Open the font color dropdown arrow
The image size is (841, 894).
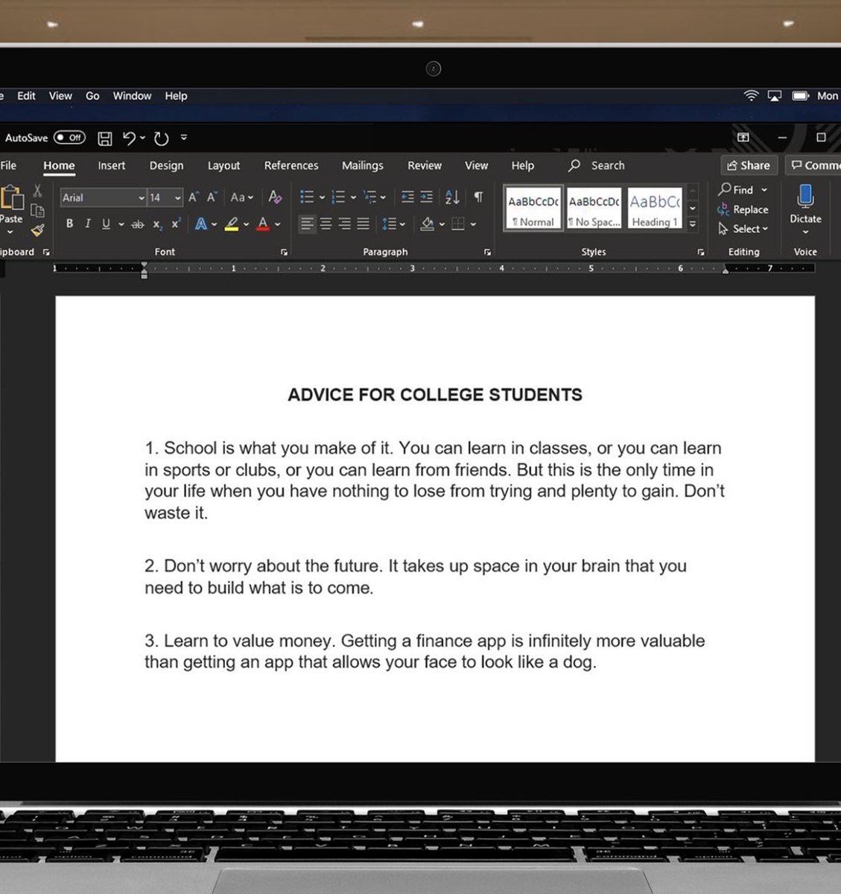[x=278, y=224]
